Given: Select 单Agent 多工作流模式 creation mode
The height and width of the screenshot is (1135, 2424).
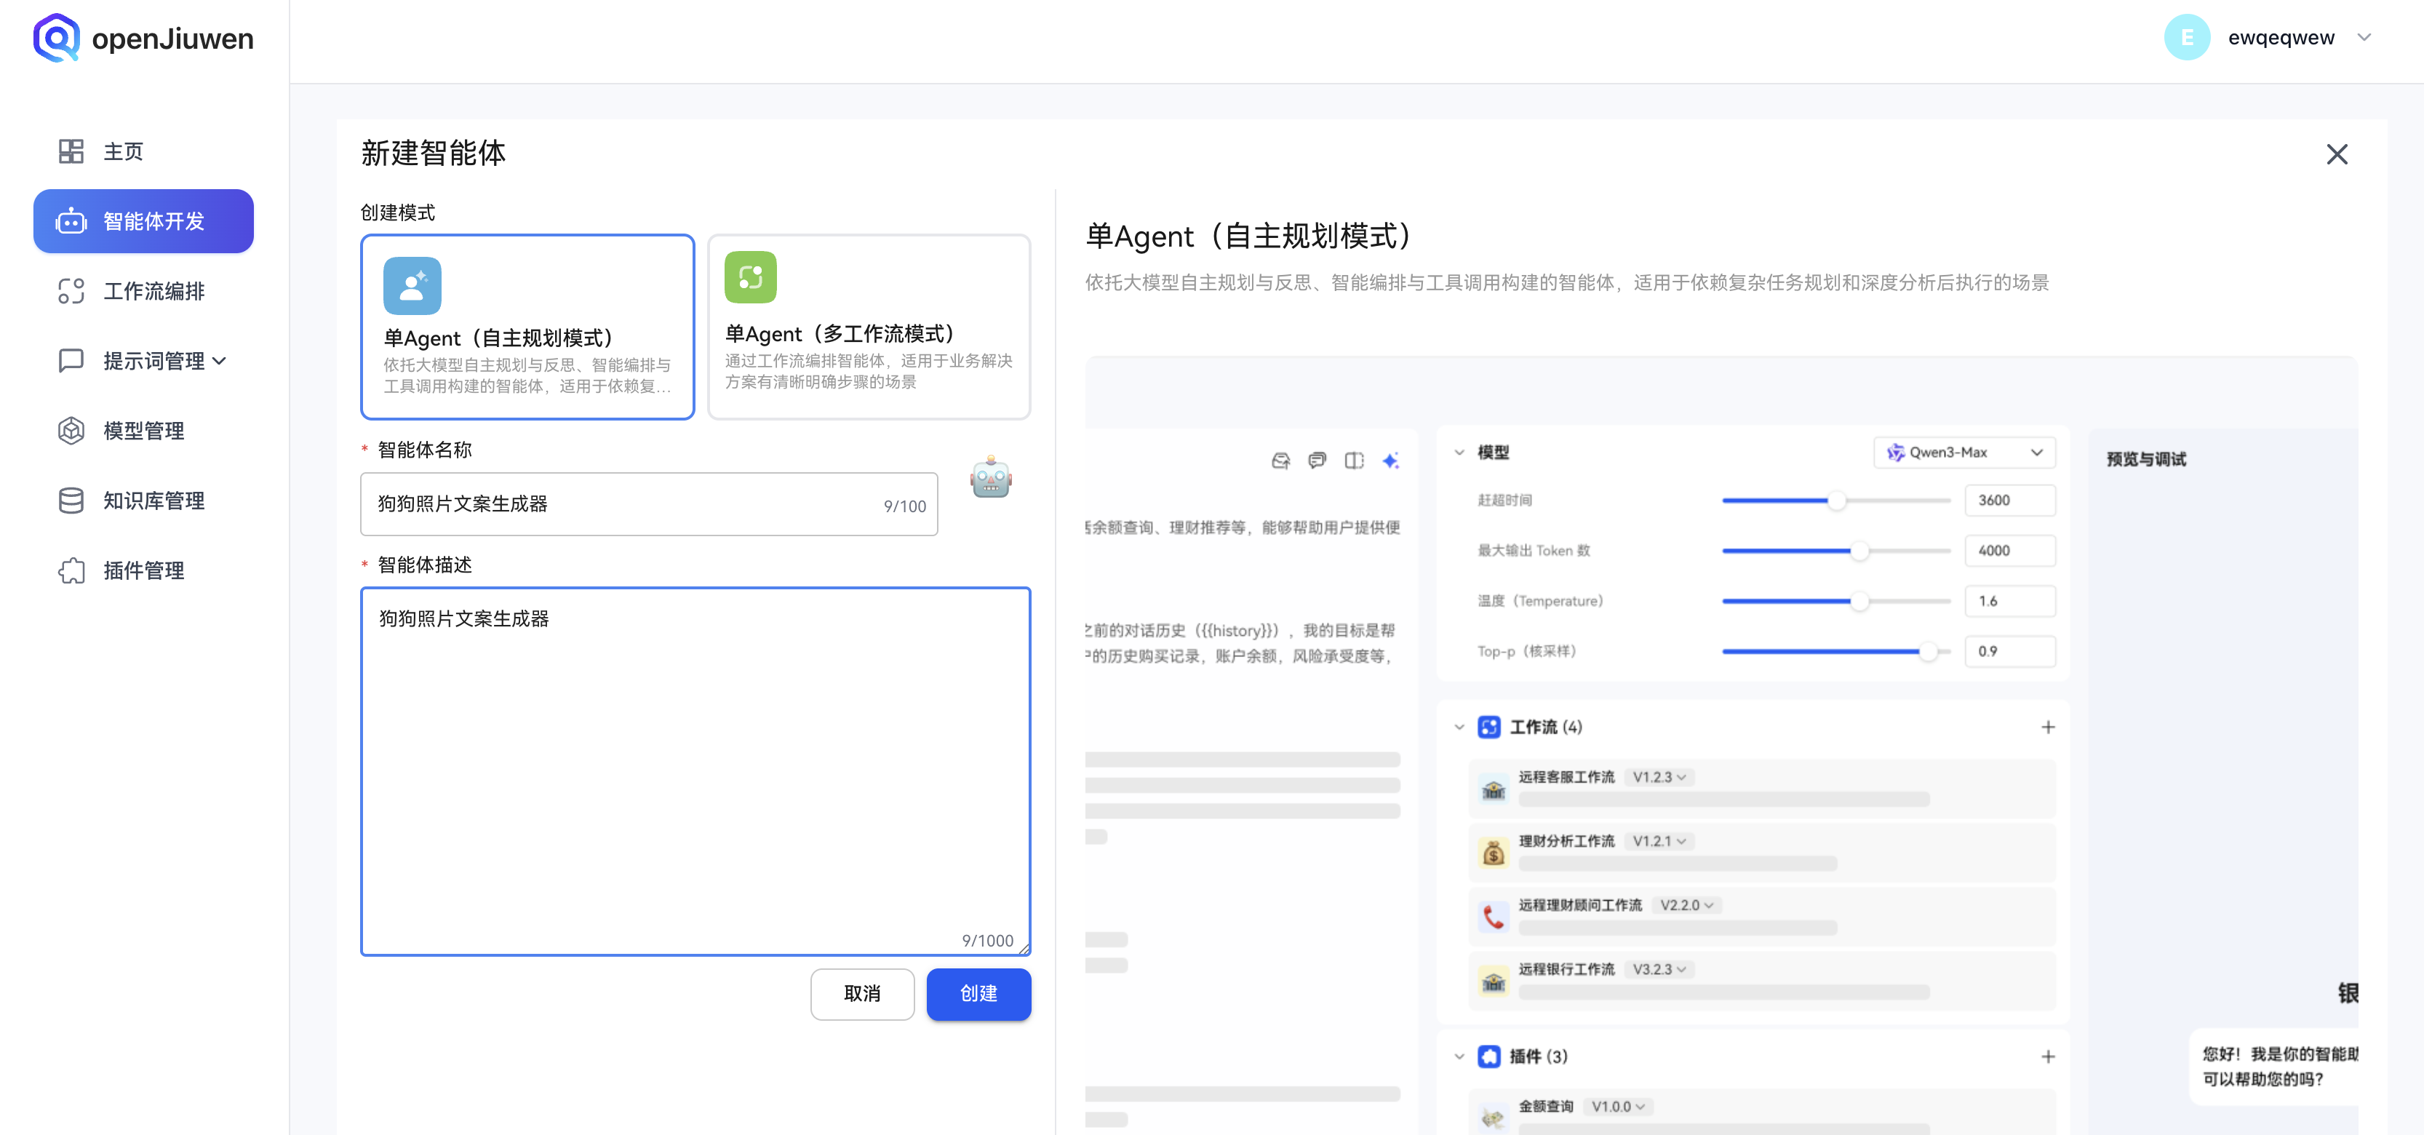Looking at the screenshot, I should point(868,327).
